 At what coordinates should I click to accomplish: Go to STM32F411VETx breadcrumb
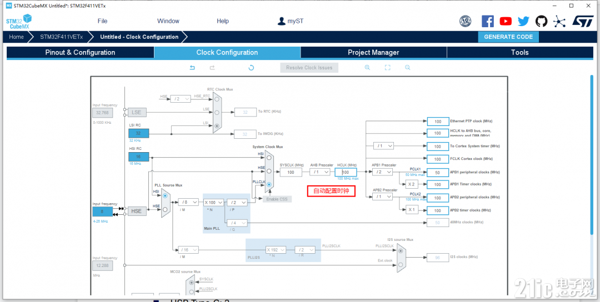pos(61,37)
